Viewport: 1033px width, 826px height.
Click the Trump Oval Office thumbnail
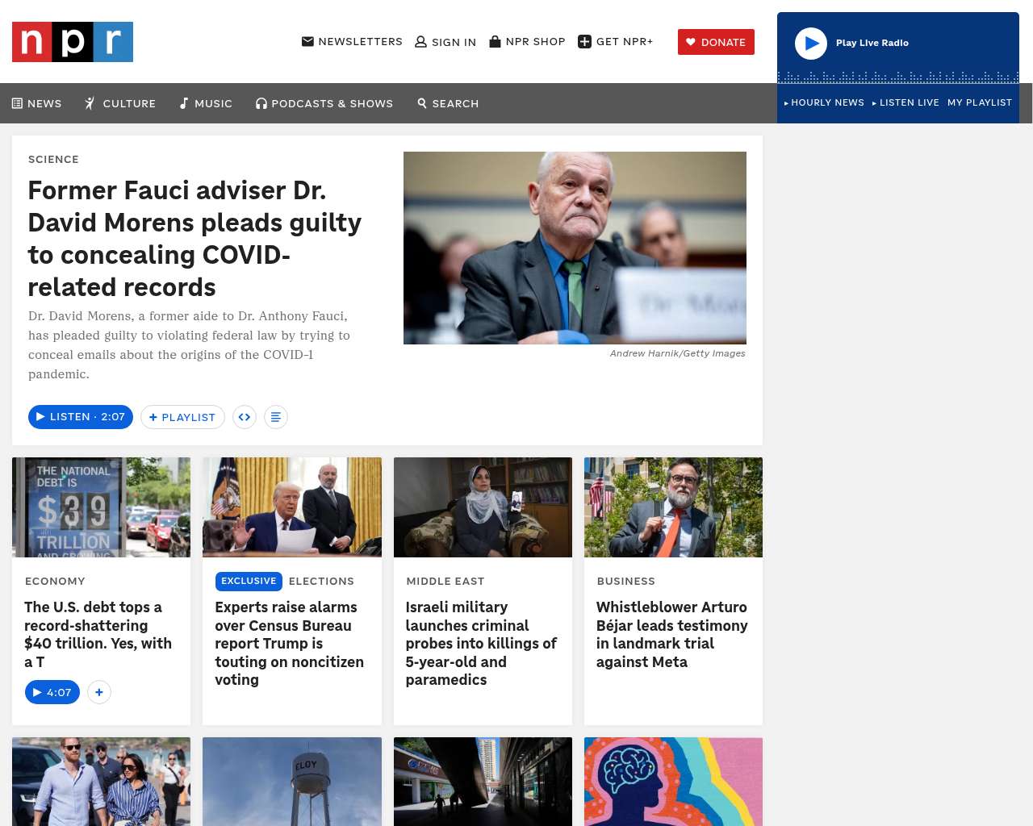click(x=292, y=507)
